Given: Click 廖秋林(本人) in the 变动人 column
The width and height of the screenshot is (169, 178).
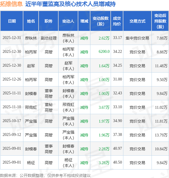Looking at the screenshot, I should pyautogui.click(x=68, y=38).
